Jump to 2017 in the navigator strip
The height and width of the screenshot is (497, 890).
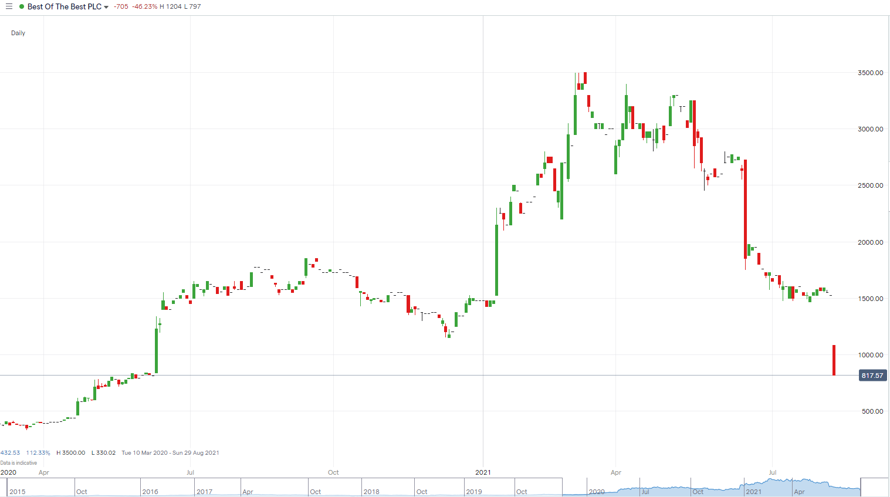tap(205, 492)
